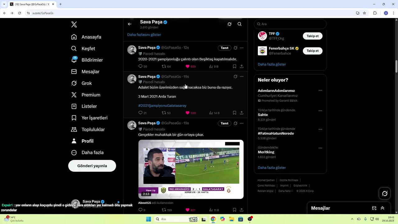Open Mesajlar from sidebar
This screenshot has width=398, height=224.
click(85, 72)
